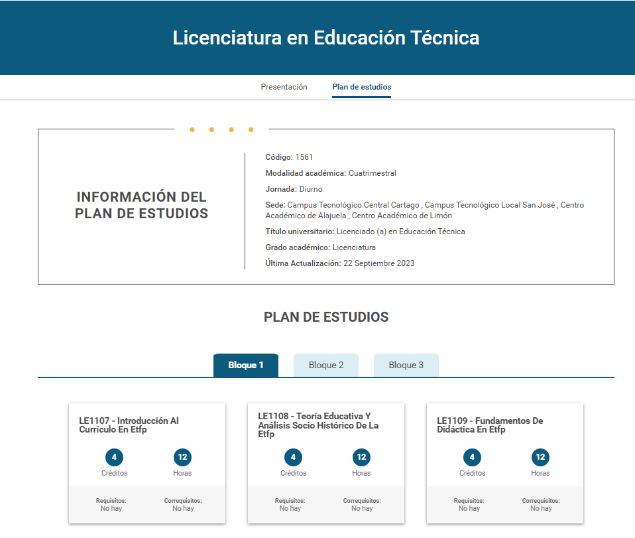Click the Licenciatura en Educación Técnica page title
This screenshot has width=635, height=538.
pyautogui.click(x=325, y=38)
